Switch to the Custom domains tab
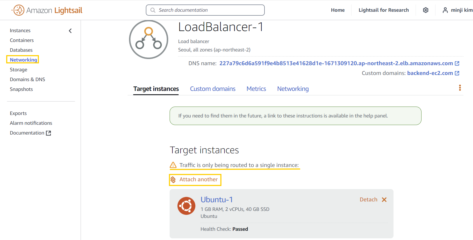 pos(213,89)
